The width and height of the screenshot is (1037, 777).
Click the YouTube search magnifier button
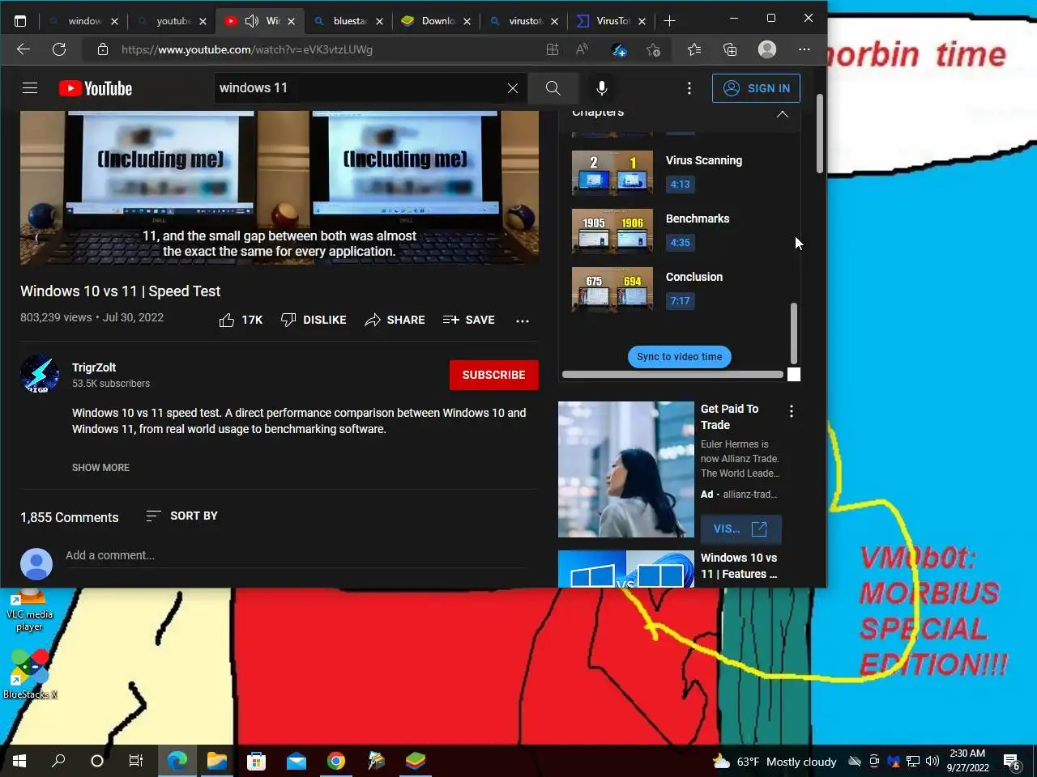553,88
